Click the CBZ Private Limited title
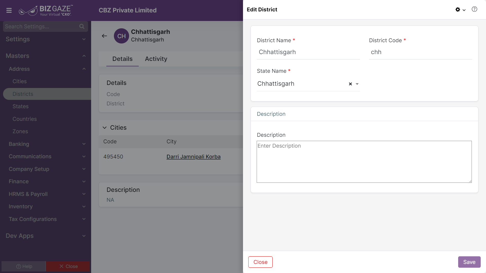 [128, 10]
